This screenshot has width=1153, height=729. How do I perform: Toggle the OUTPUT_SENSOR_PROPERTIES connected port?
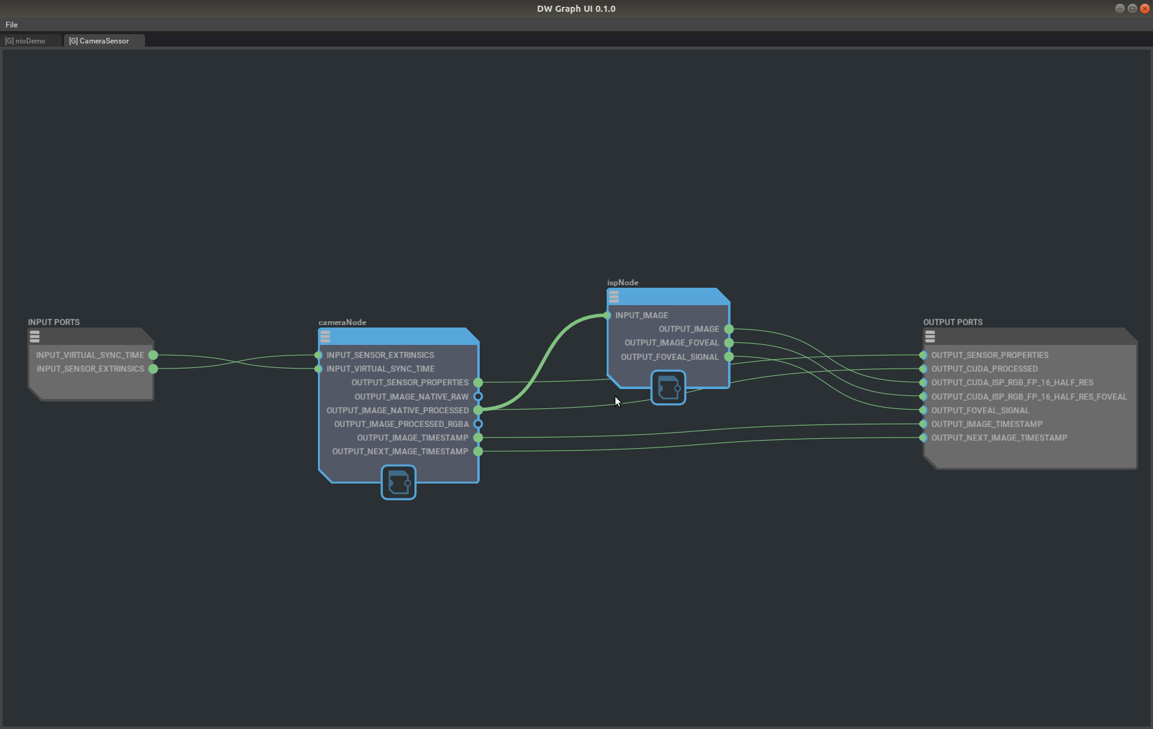pos(478,383)
